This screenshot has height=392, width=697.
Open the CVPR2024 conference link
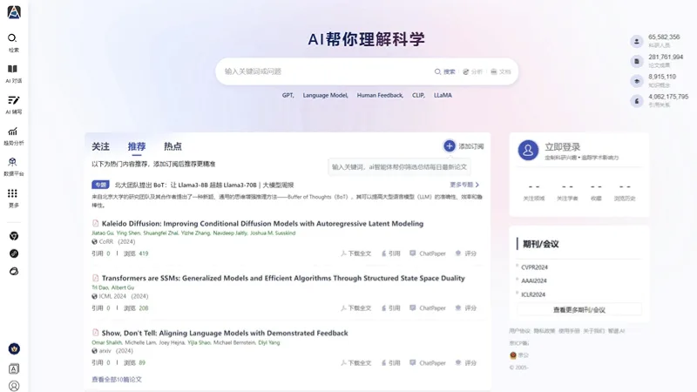click(x=534, y=267)
